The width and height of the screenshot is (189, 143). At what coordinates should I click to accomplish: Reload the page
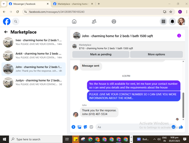(x=17, y=12)
